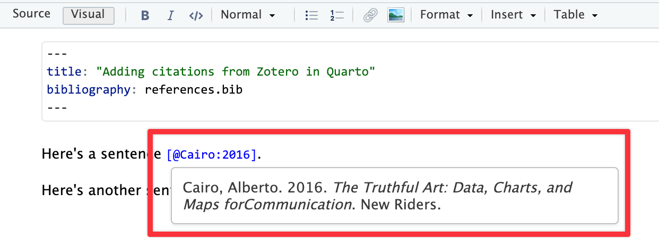
Task: Click the insert link icon
Action: [x=370, y=15]
